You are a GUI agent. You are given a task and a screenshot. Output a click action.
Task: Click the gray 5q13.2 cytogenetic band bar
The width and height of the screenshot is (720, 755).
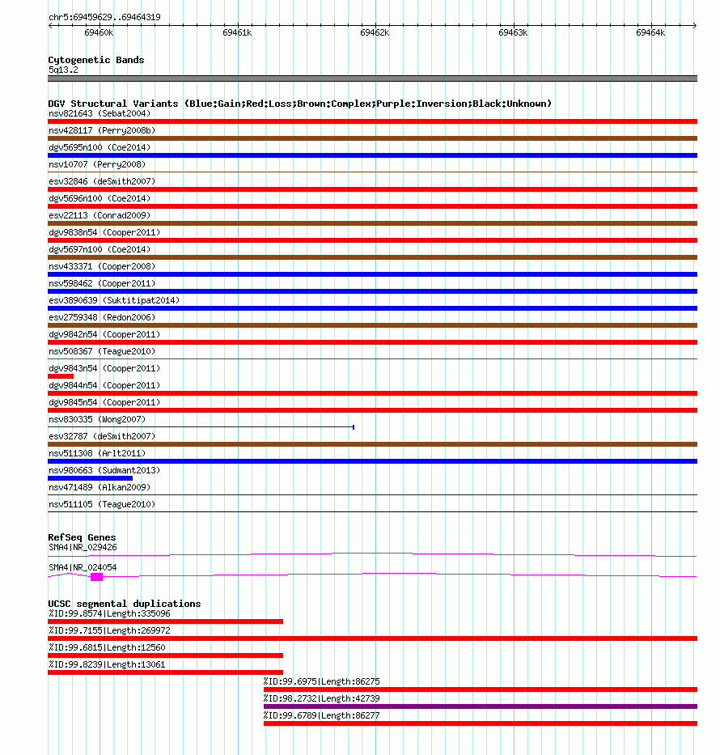click(372, 78)
